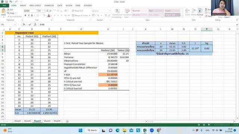Open the font color dropdown arrow
The height and width of the screenshot is (134, 239).
pos(51,15)
